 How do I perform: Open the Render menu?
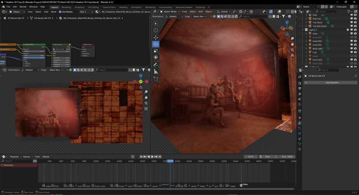pyautogui.click(x=23, y=7)
